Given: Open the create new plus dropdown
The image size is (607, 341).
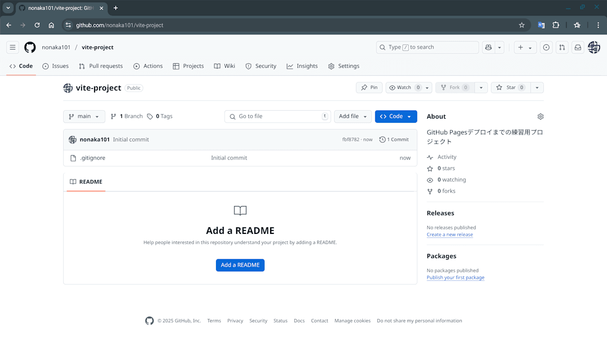Looking at the screenshot, I should pos(525,47).
